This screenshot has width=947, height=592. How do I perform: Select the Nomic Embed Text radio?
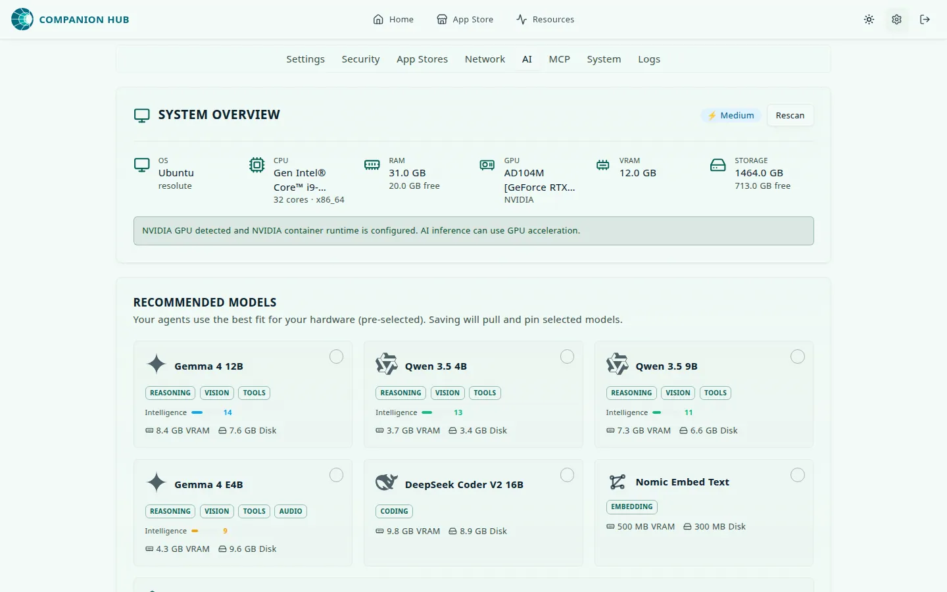[798, 475]
